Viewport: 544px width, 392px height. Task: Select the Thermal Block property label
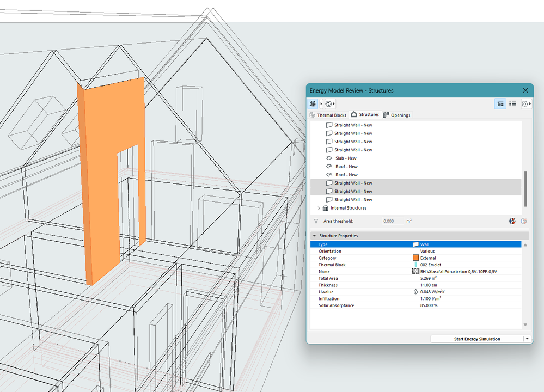point(332,265)
